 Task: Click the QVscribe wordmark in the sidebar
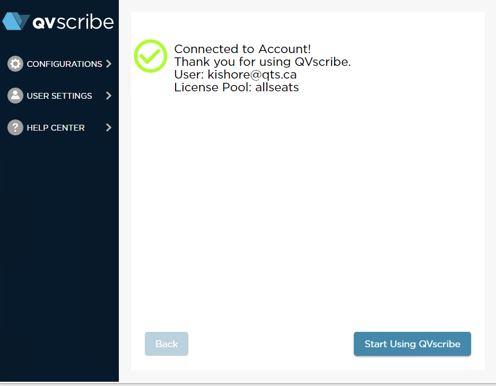[74, 21]
